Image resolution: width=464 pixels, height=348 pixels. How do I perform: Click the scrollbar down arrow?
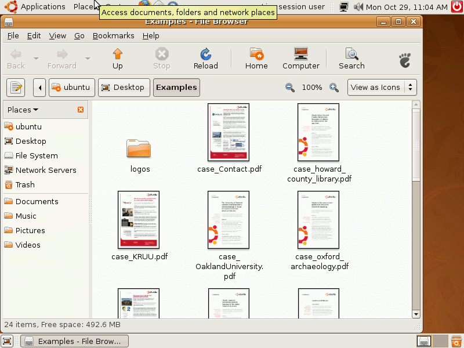[x=416, y=314]
